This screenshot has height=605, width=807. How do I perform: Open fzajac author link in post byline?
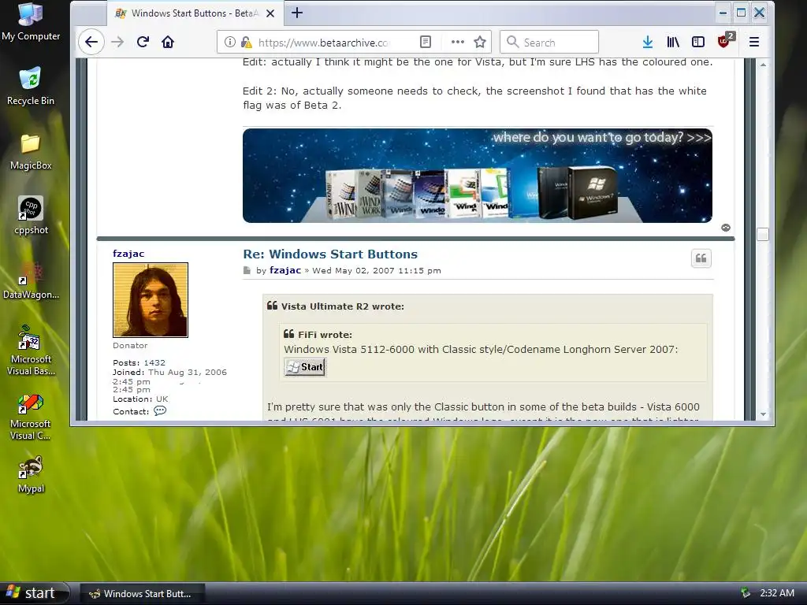point(285,271)
